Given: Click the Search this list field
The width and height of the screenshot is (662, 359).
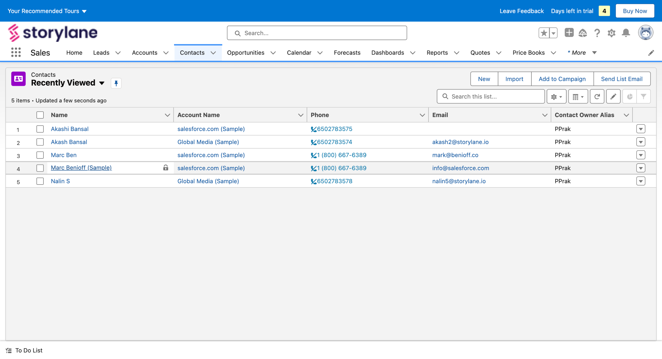Looking at the screenshot, I should (x=491, y=96).
